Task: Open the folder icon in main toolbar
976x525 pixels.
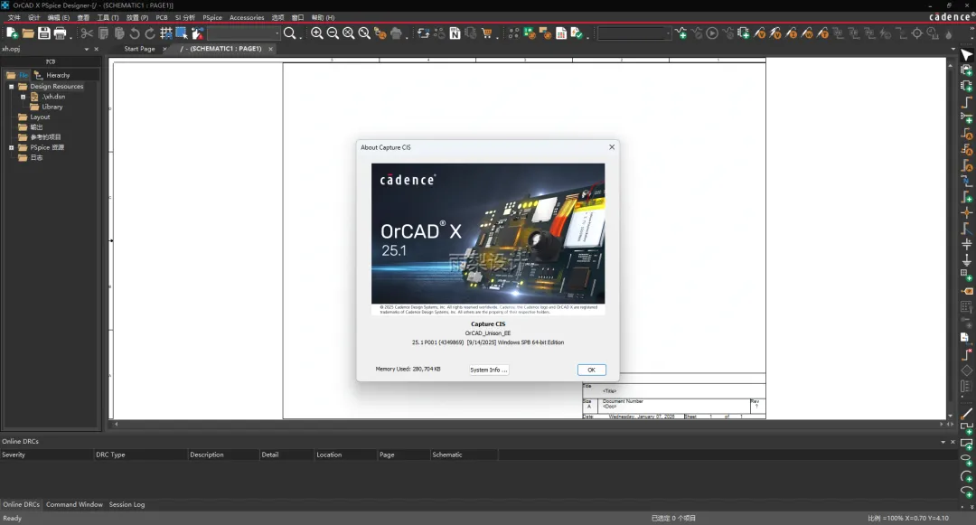Action: (x=28, y=33)
